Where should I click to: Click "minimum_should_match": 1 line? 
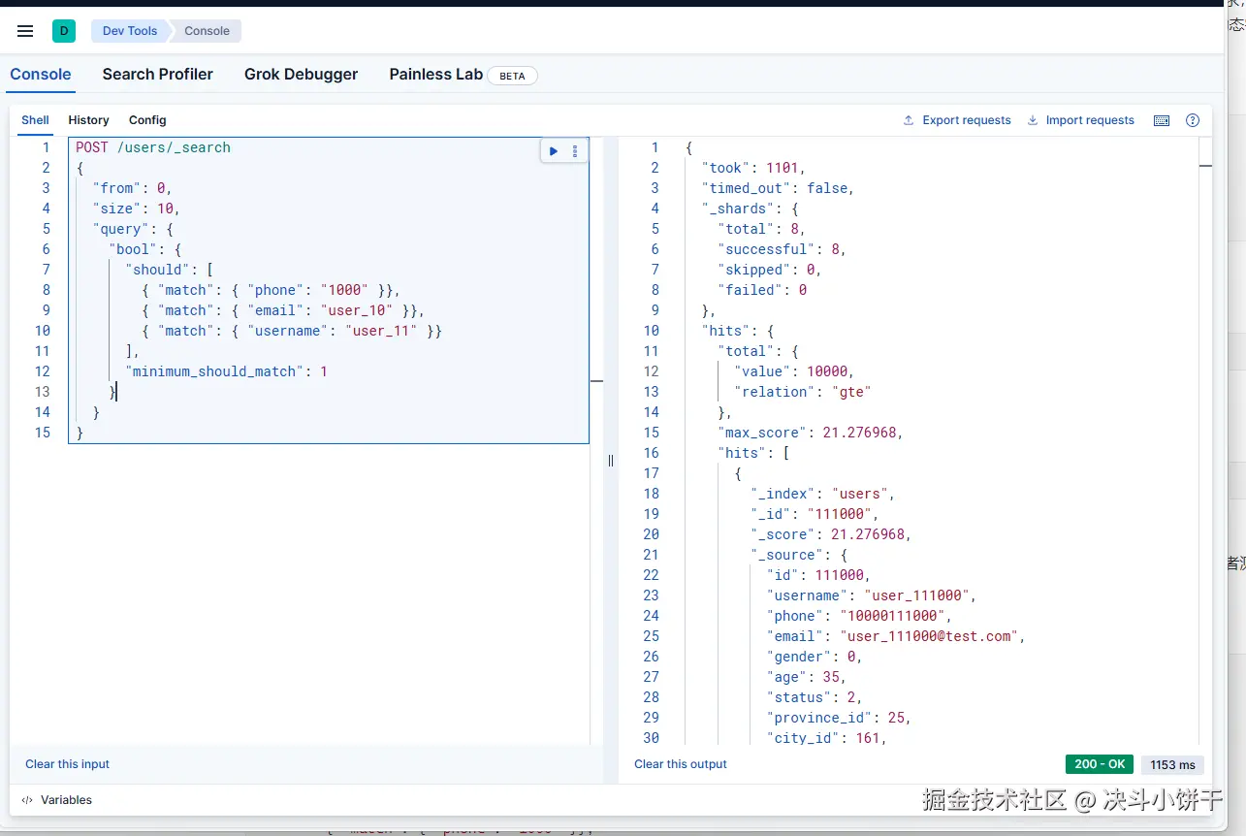[x=226, y=371]
